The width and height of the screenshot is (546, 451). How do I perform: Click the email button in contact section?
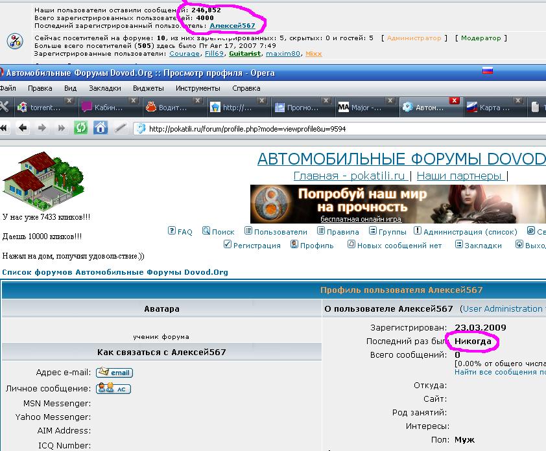(114, 373)
